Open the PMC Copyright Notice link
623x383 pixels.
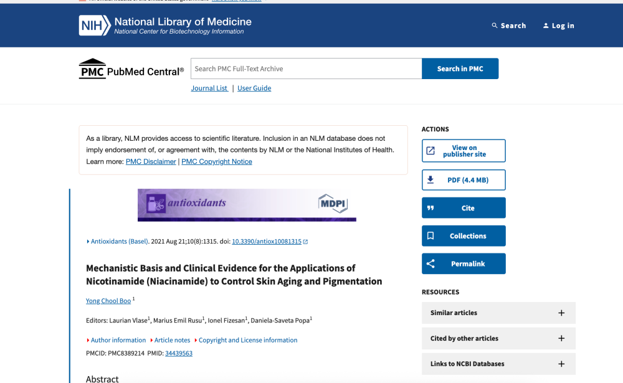[x=217, y=162]
